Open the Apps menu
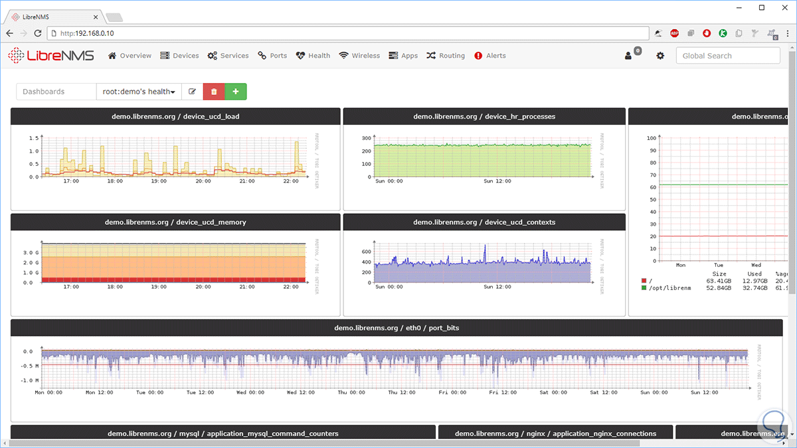Image resolution: width=797 pixels, height=448 pixels. 403,56
